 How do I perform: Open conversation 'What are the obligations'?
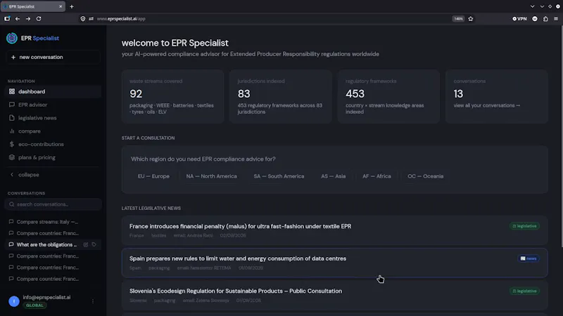point(46,244)
